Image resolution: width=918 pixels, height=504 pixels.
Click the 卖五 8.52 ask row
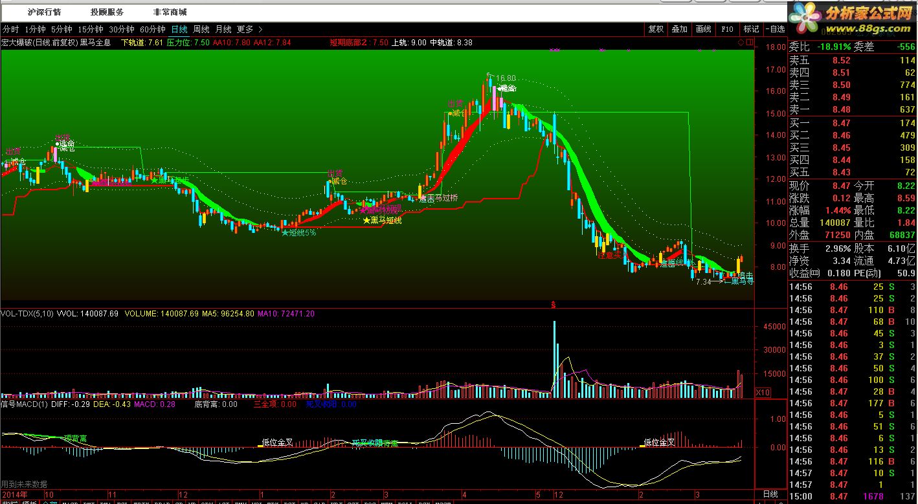click(852, 60)
